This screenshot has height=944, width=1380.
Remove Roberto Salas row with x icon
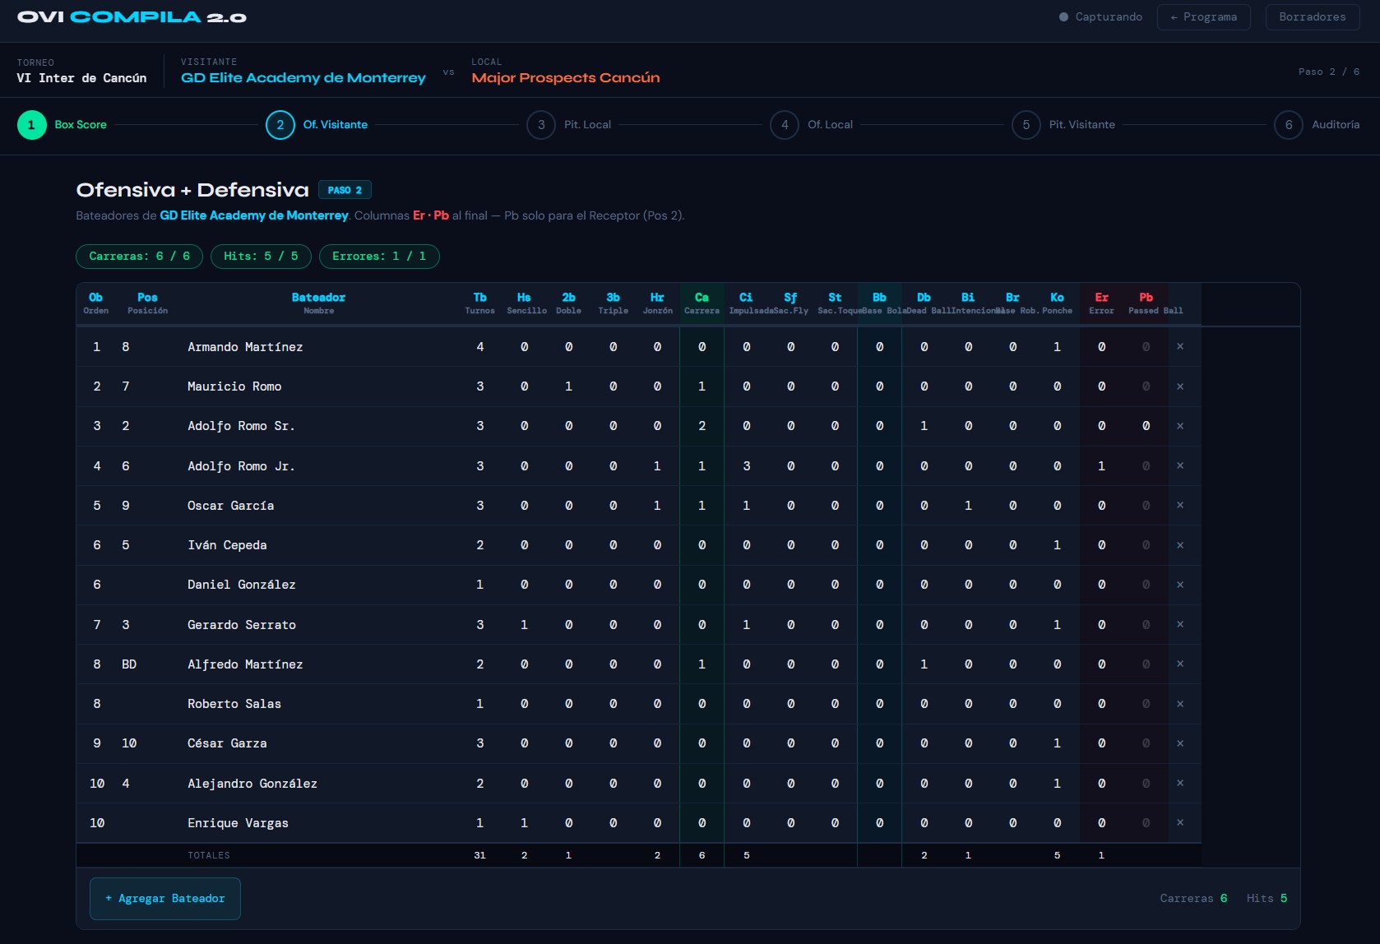(1180, 704)
